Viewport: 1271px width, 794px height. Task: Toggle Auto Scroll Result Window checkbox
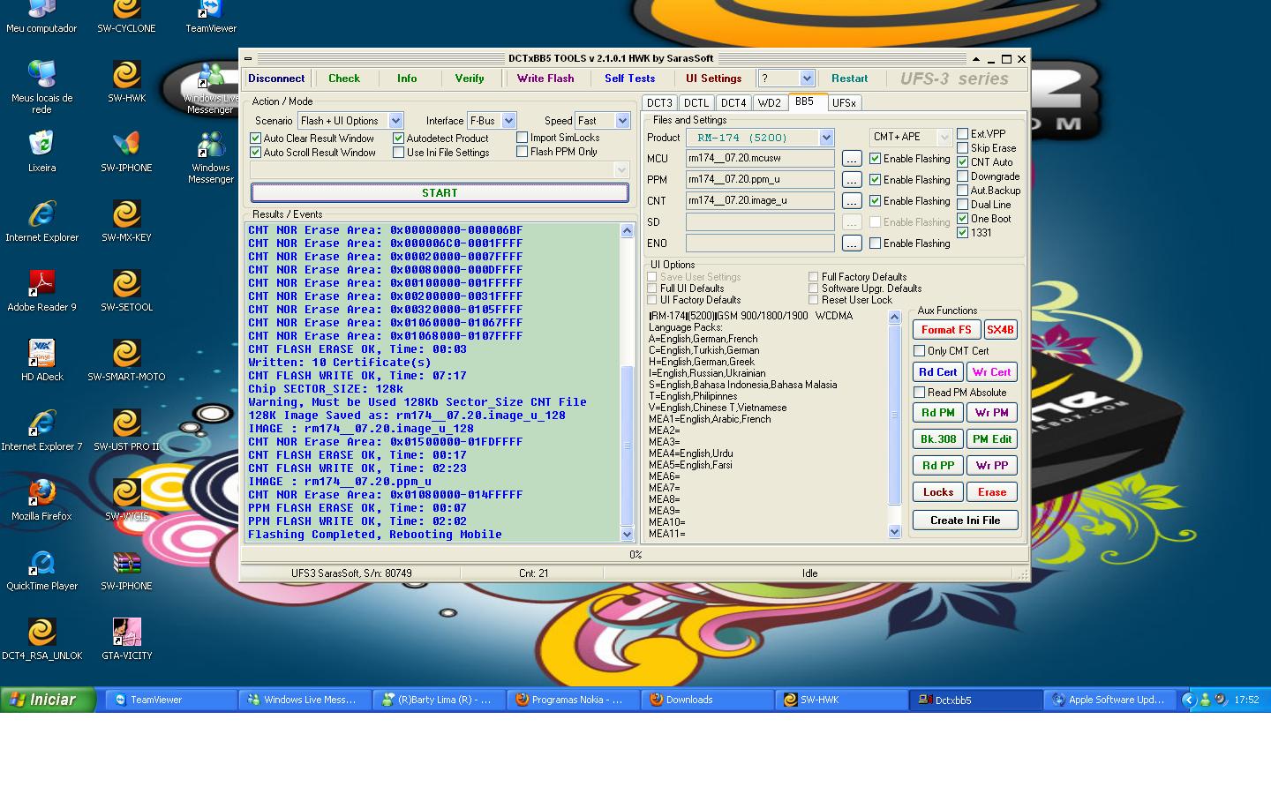(x=255, y=153)
